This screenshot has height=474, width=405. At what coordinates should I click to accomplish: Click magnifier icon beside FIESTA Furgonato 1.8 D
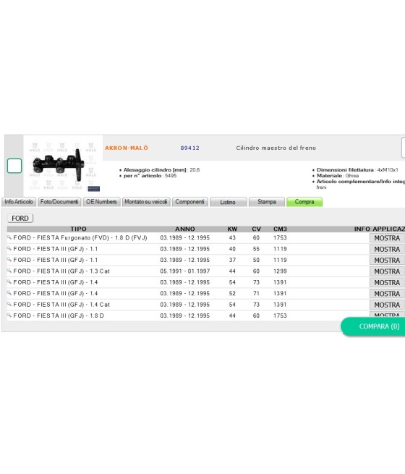pos(9,237)
